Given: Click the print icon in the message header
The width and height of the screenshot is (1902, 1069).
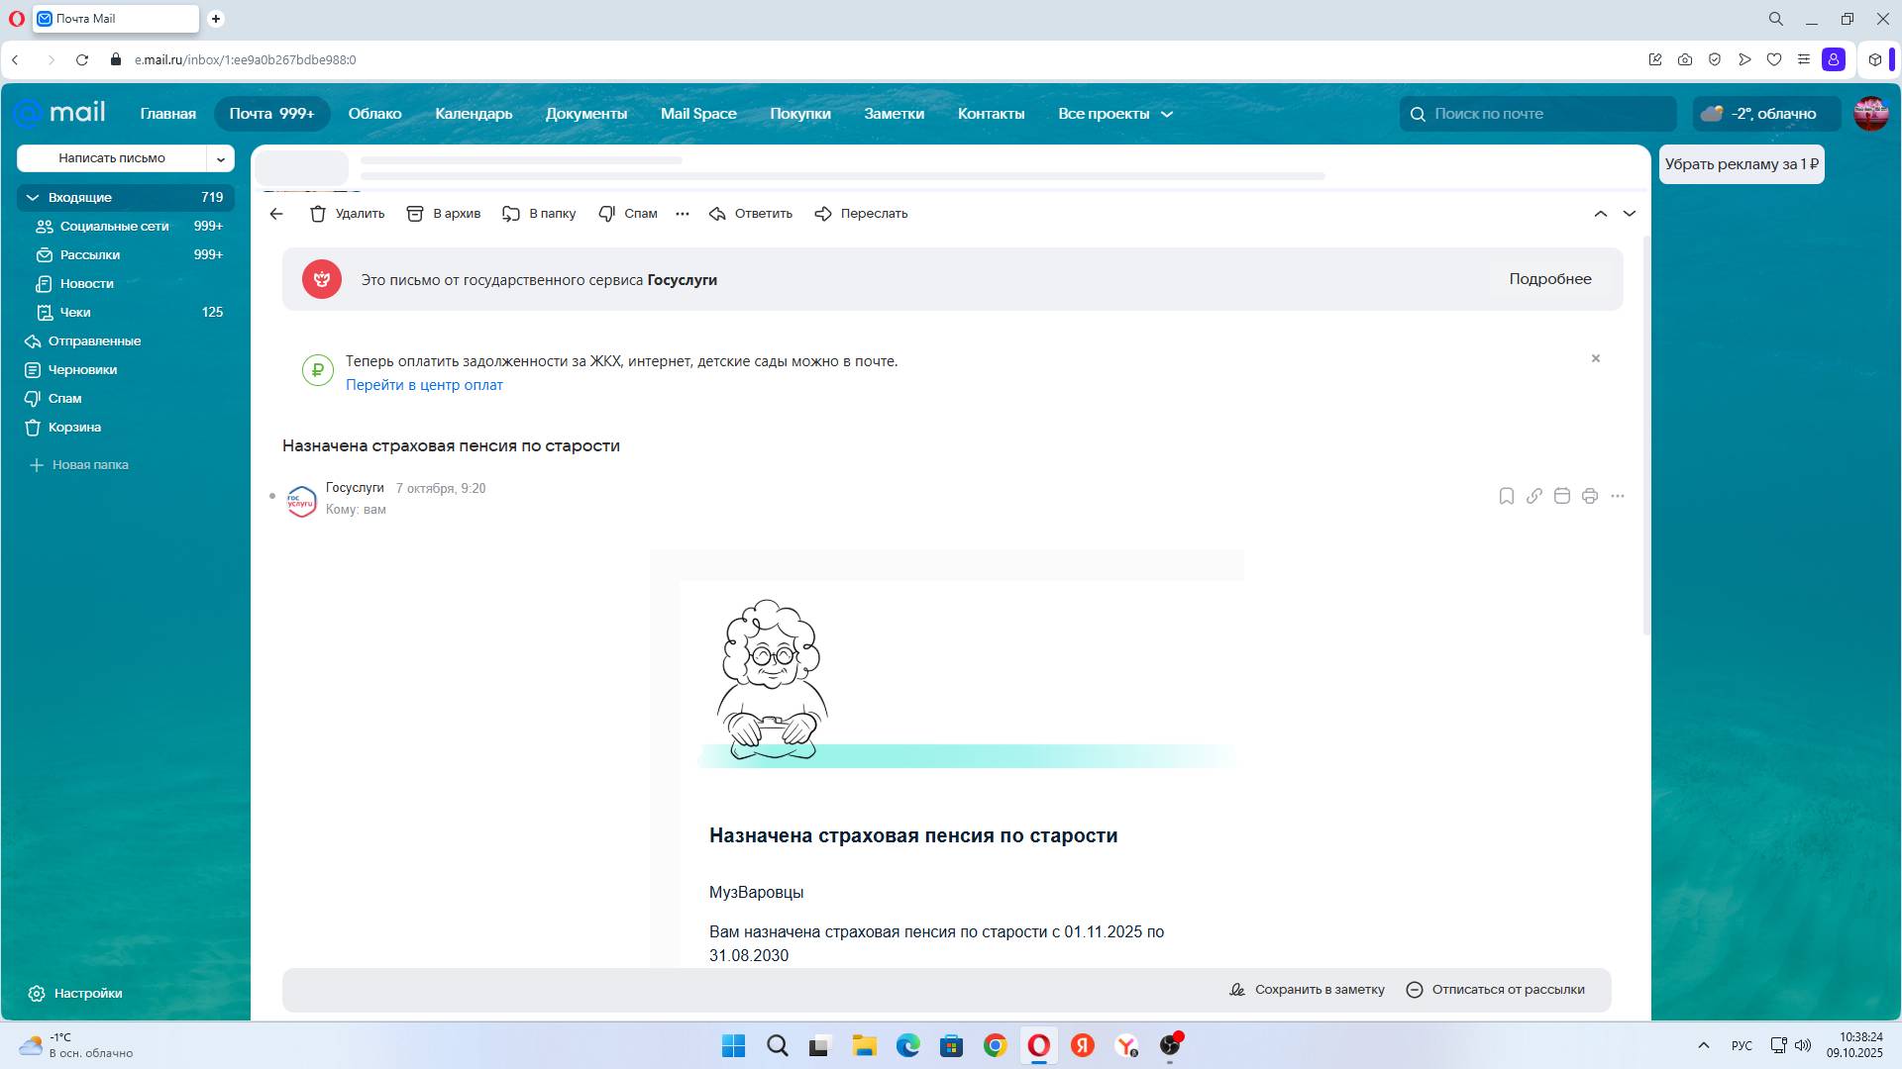Looking at the screenshot, I should coord(1589,496).
